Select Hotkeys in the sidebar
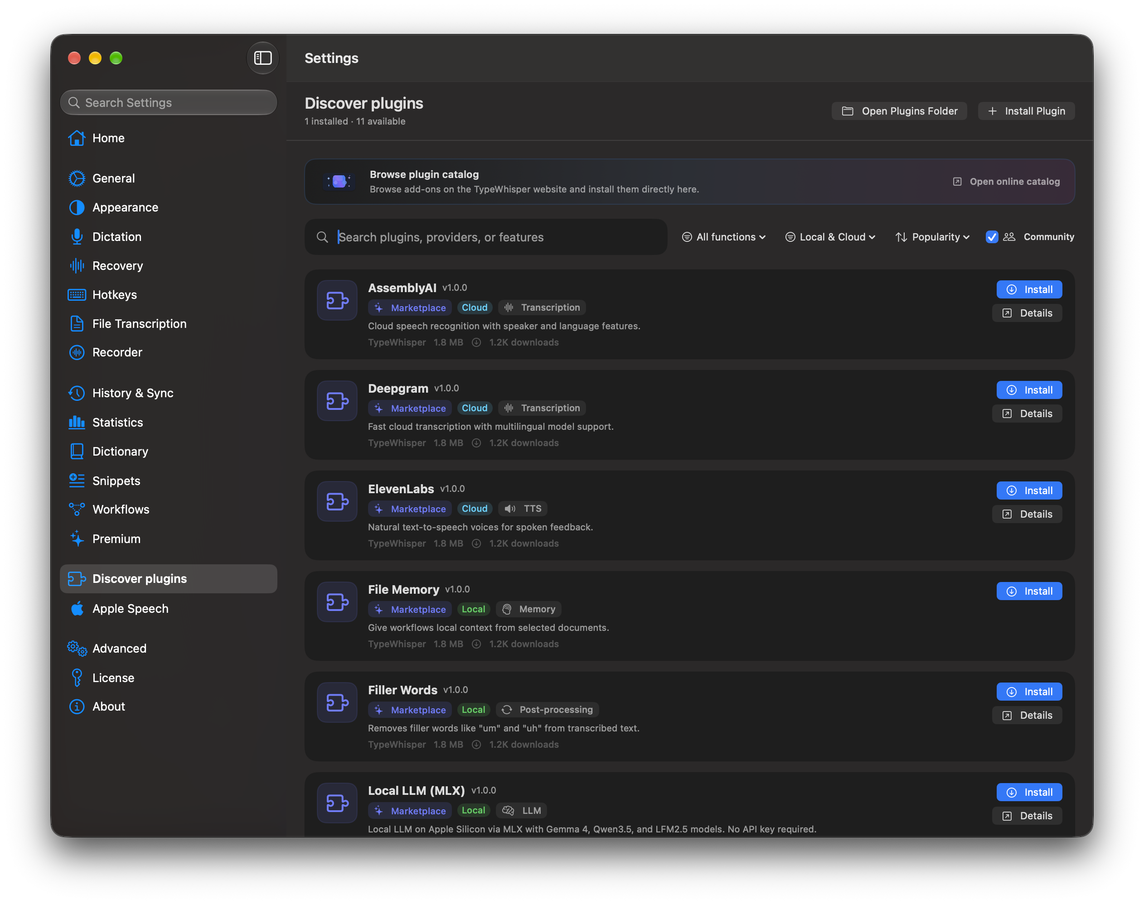Image resolution: width=1144 pixels, height=904 pixels. (x=169, y=295)
